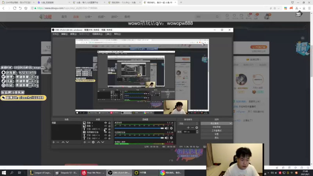
Task: Adjust the first mixer track volume slider
Action: pyautogui.click(x=139, y=128)
